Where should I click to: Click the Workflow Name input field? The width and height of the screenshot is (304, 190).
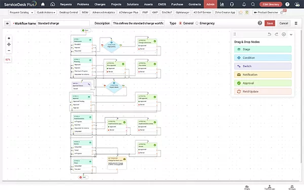pyautogui.click(x=63, y=23)
